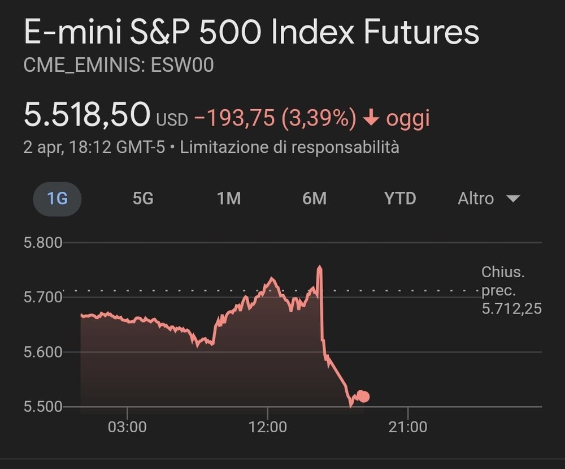565x469 pixels.
Task: Expand the Altro dropdown arrow
Action: coord(512,199)
